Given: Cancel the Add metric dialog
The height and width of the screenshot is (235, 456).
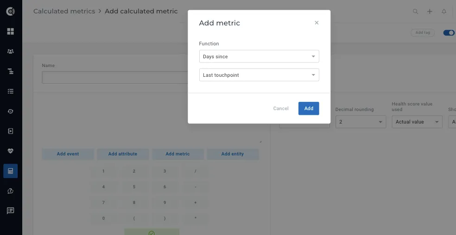Looking at the screenshot, I should pyautogui.click(x=281, y=108).
